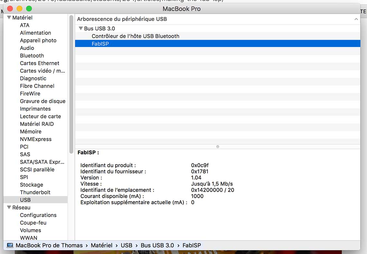This screenshot has width=367, height=254.
Task: Click USB in the bottom path bar
Action: (127, 245)
